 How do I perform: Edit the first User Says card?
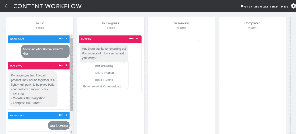(66, 39)
